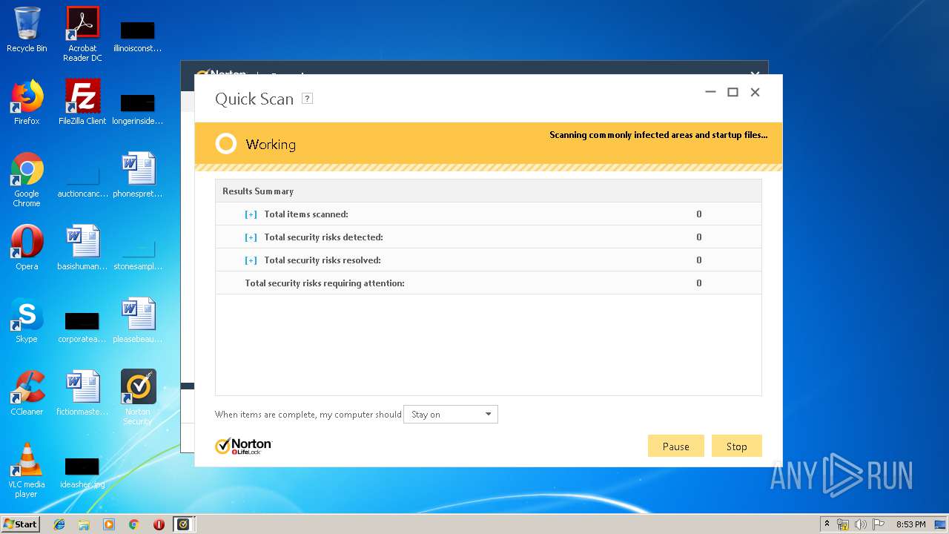
Task: Open the Recycle Bin desktop icon
Action: coord(27,30)
